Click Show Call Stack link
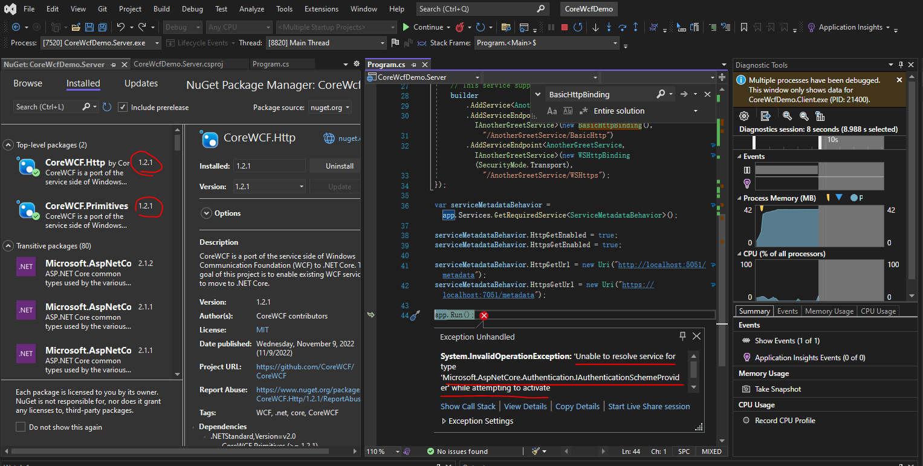923x466 pixels. tap(468, 406)
